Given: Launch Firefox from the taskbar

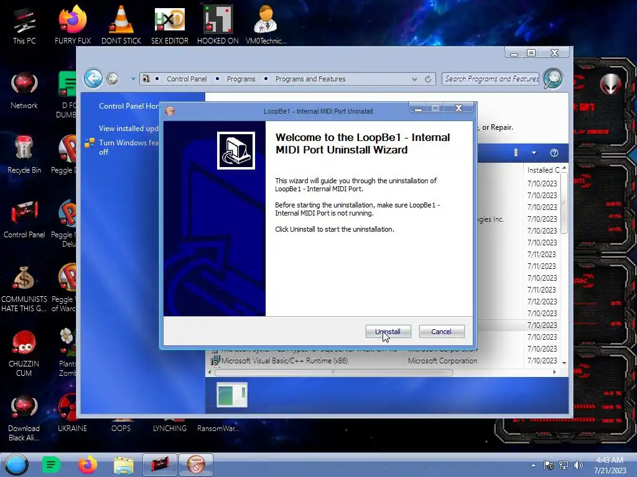Looking at the screenshot, I should [87, 465].
